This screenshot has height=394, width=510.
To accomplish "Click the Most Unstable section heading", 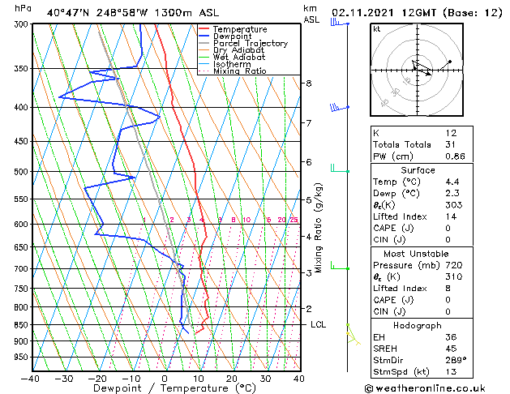I will click(x=416, y=254).
